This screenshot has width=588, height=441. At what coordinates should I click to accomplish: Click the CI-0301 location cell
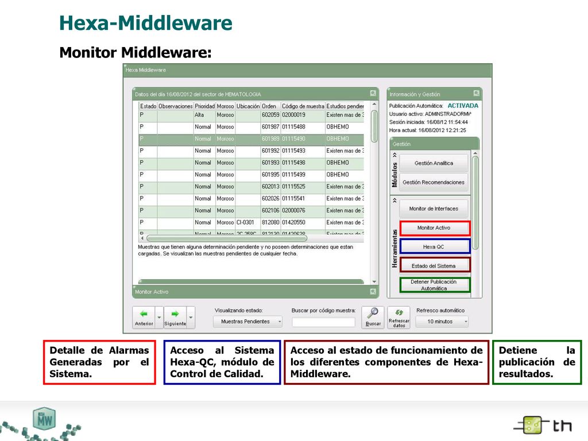click(x=245, y=222)
